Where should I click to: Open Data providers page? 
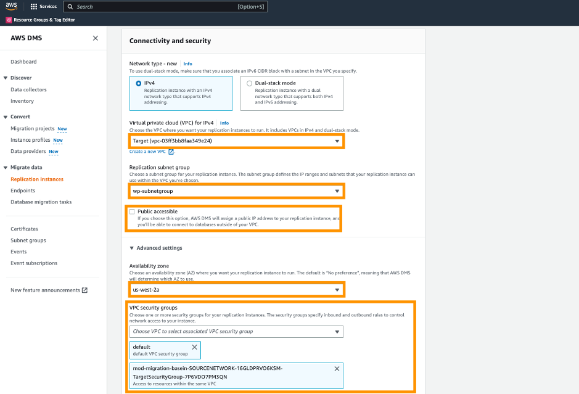pyautogui.click(x=28, y=152)
